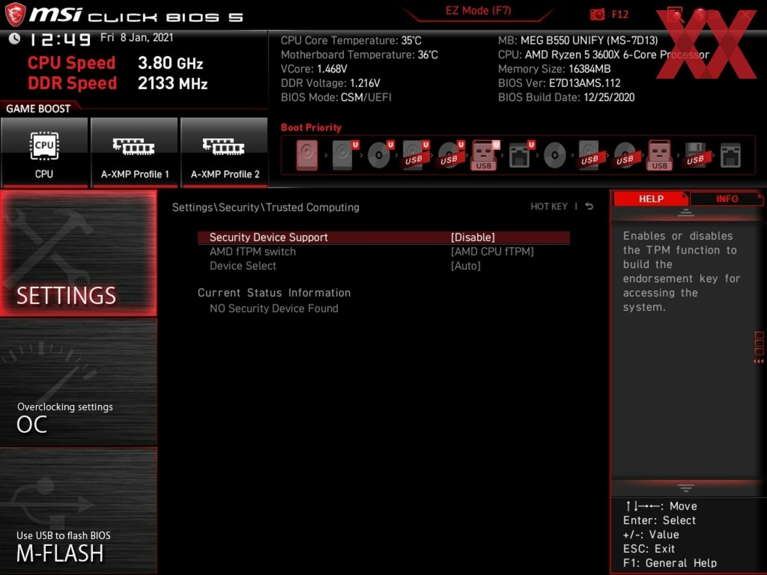
Task: Toggle Game Boost CPU button
Action: (44, 152)
